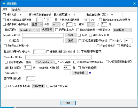Open the 週日 weekday dropdown
The width and height of the screenshot is (138, 108).
[37, 24]
